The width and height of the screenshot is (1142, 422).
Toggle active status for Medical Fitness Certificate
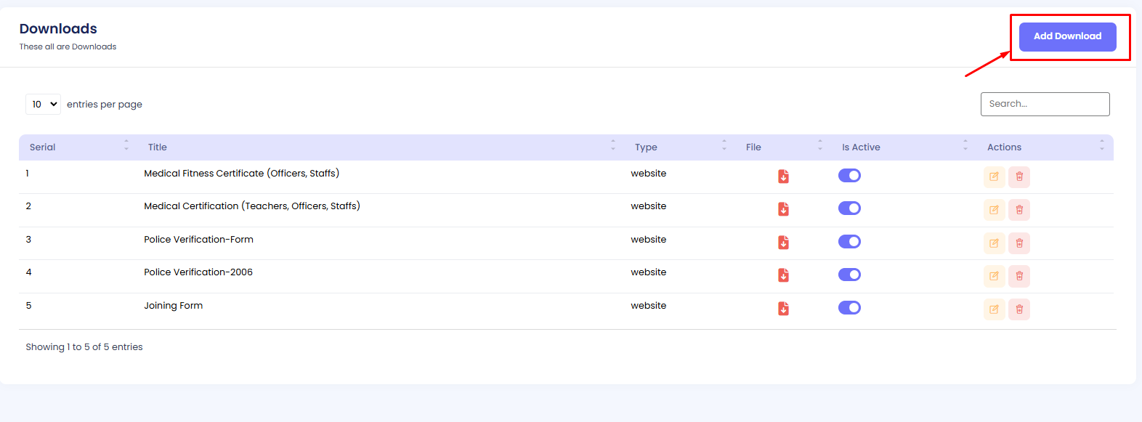pyautogui.click(x=849, y=175)
